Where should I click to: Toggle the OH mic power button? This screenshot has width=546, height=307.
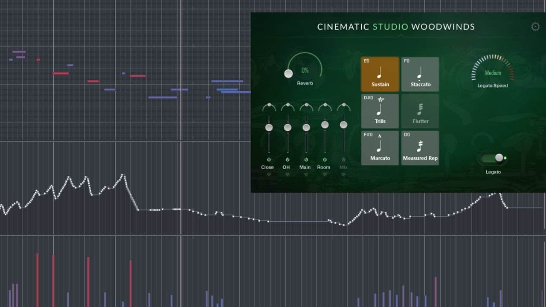tap(288, 159)
